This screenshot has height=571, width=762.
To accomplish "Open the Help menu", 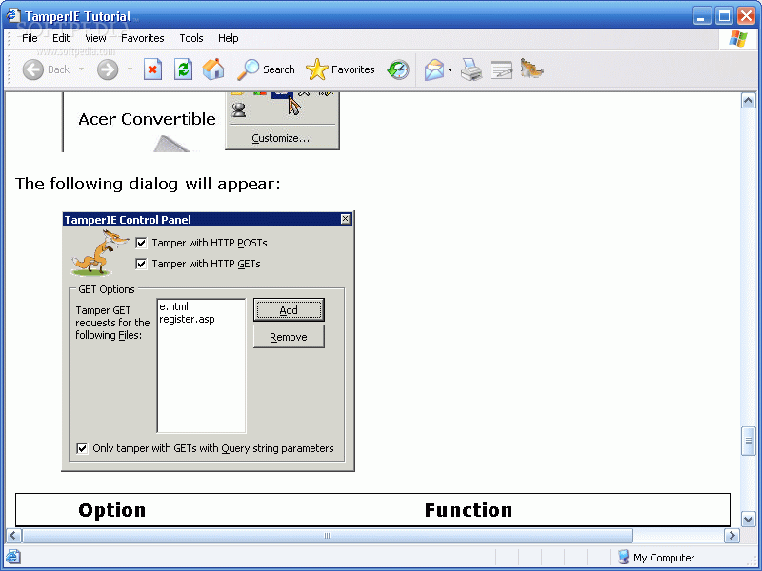I will 228,38.
